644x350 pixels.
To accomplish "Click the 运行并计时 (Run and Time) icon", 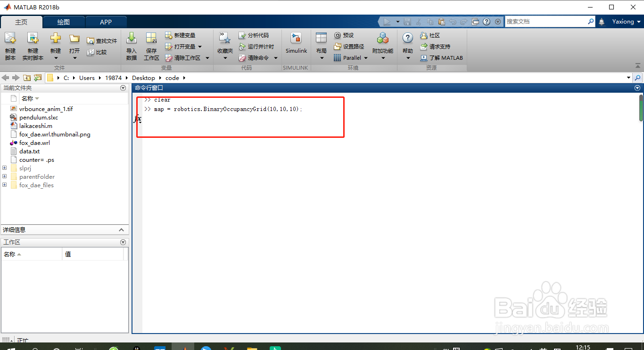I will point(242,47).
